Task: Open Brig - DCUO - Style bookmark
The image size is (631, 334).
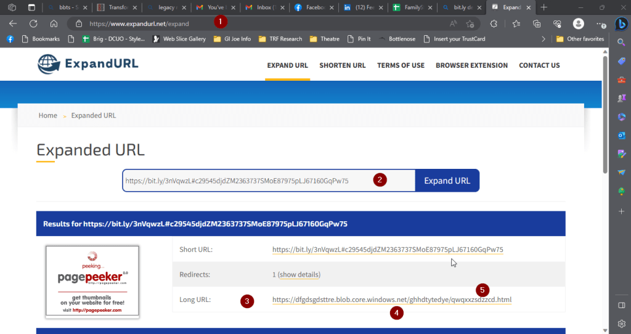Action: click(x=113, y=39)
